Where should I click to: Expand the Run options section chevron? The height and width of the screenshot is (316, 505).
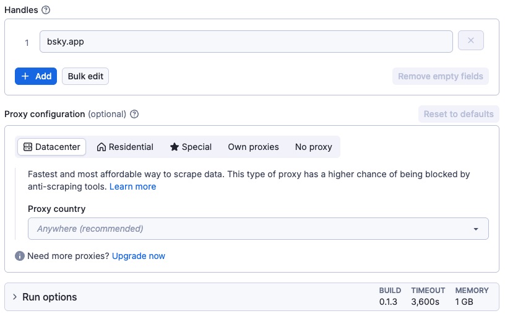click(15, 297)
